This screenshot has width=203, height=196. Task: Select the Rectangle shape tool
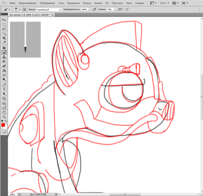(x=4, y=99)
